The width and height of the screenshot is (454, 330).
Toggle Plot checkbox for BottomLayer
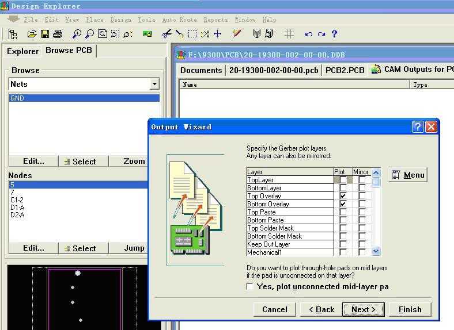tap(343, 188)
